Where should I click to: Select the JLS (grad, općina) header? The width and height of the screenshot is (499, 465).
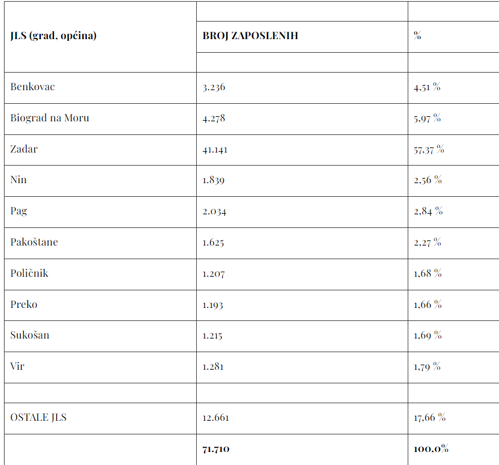pyautogui.click(x=53, y=36)
